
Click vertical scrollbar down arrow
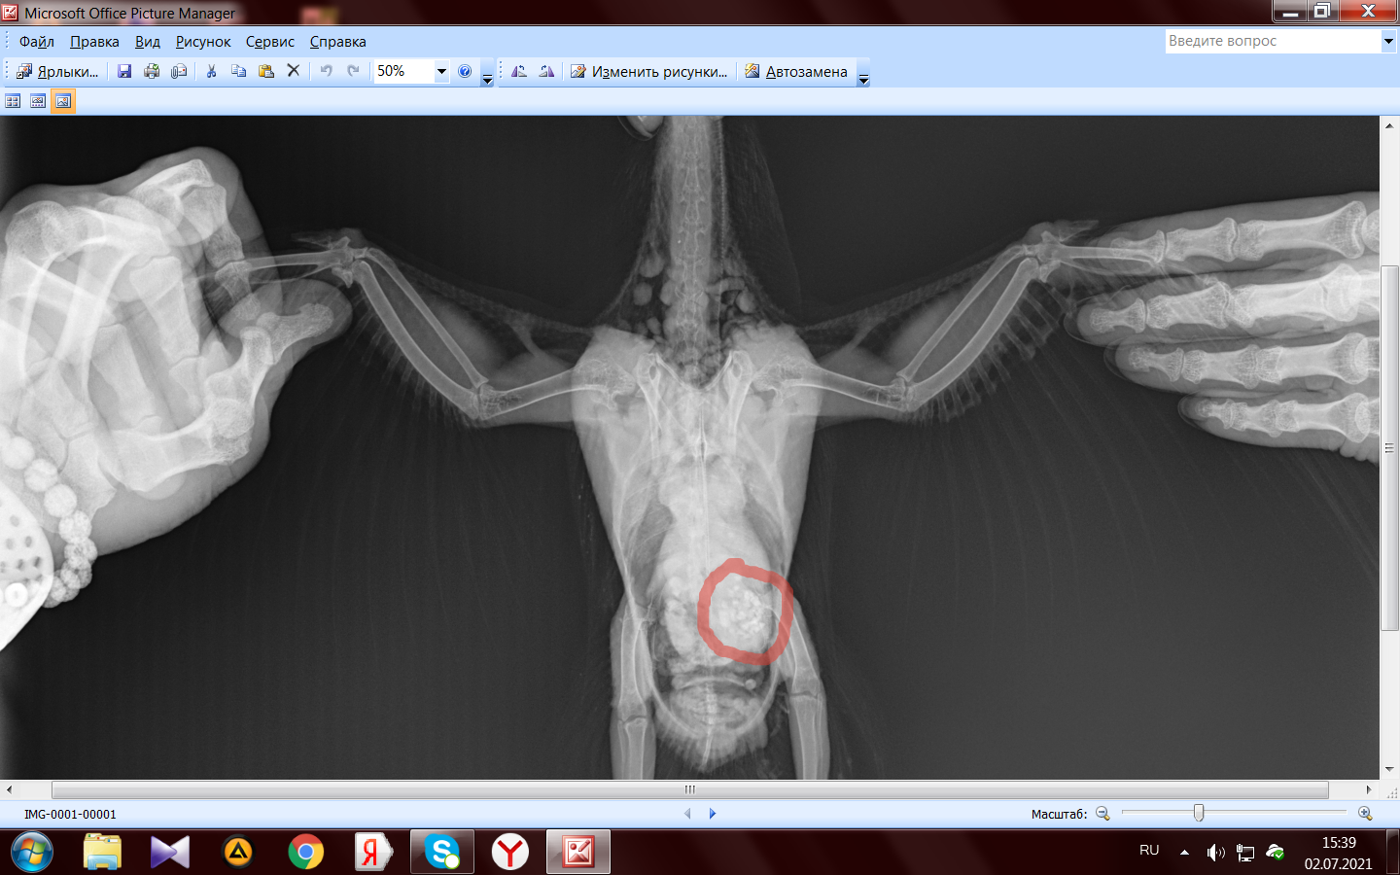pyautogui.click(x=1389, y=770)
